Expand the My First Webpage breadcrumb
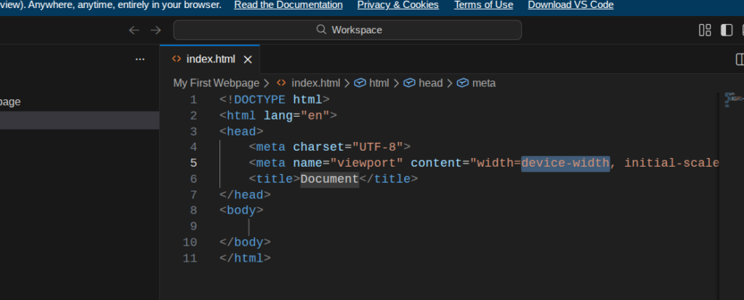This screenshot has height=300, width=744. tap(216, 83)
